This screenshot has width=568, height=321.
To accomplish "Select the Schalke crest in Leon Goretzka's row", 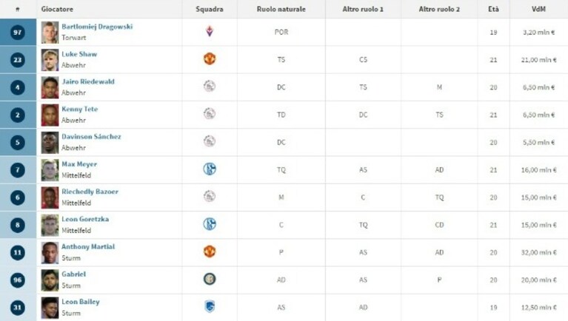I will tap(210, 224).
